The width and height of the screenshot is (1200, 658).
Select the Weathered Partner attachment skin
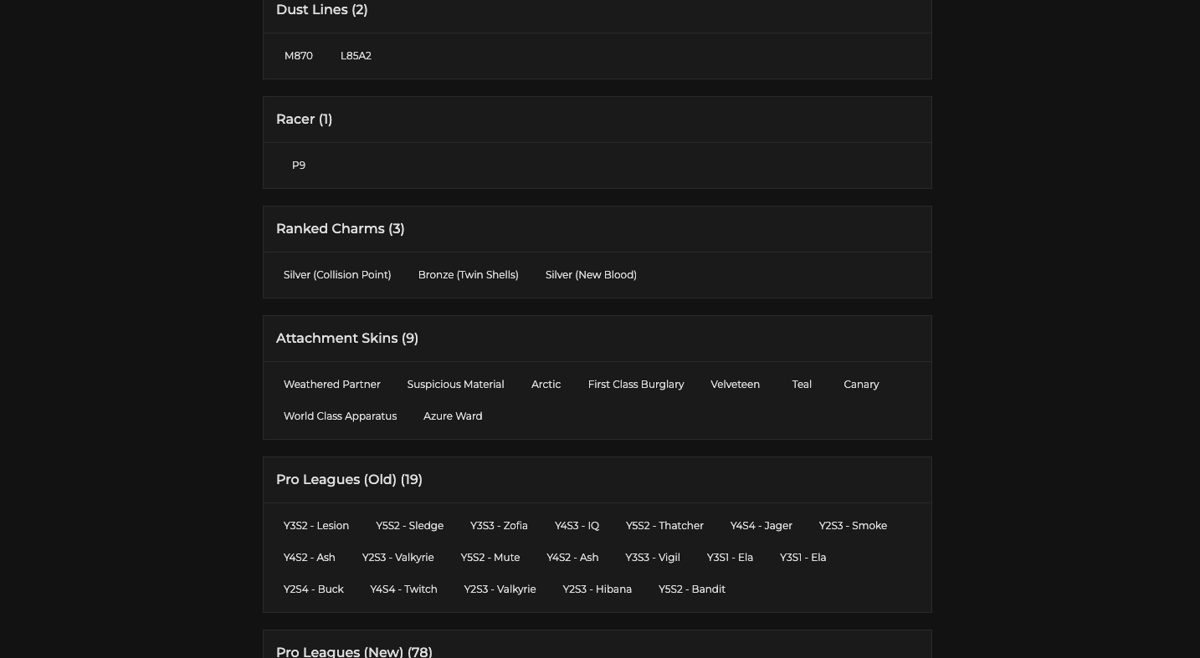(x=332, y=385)
